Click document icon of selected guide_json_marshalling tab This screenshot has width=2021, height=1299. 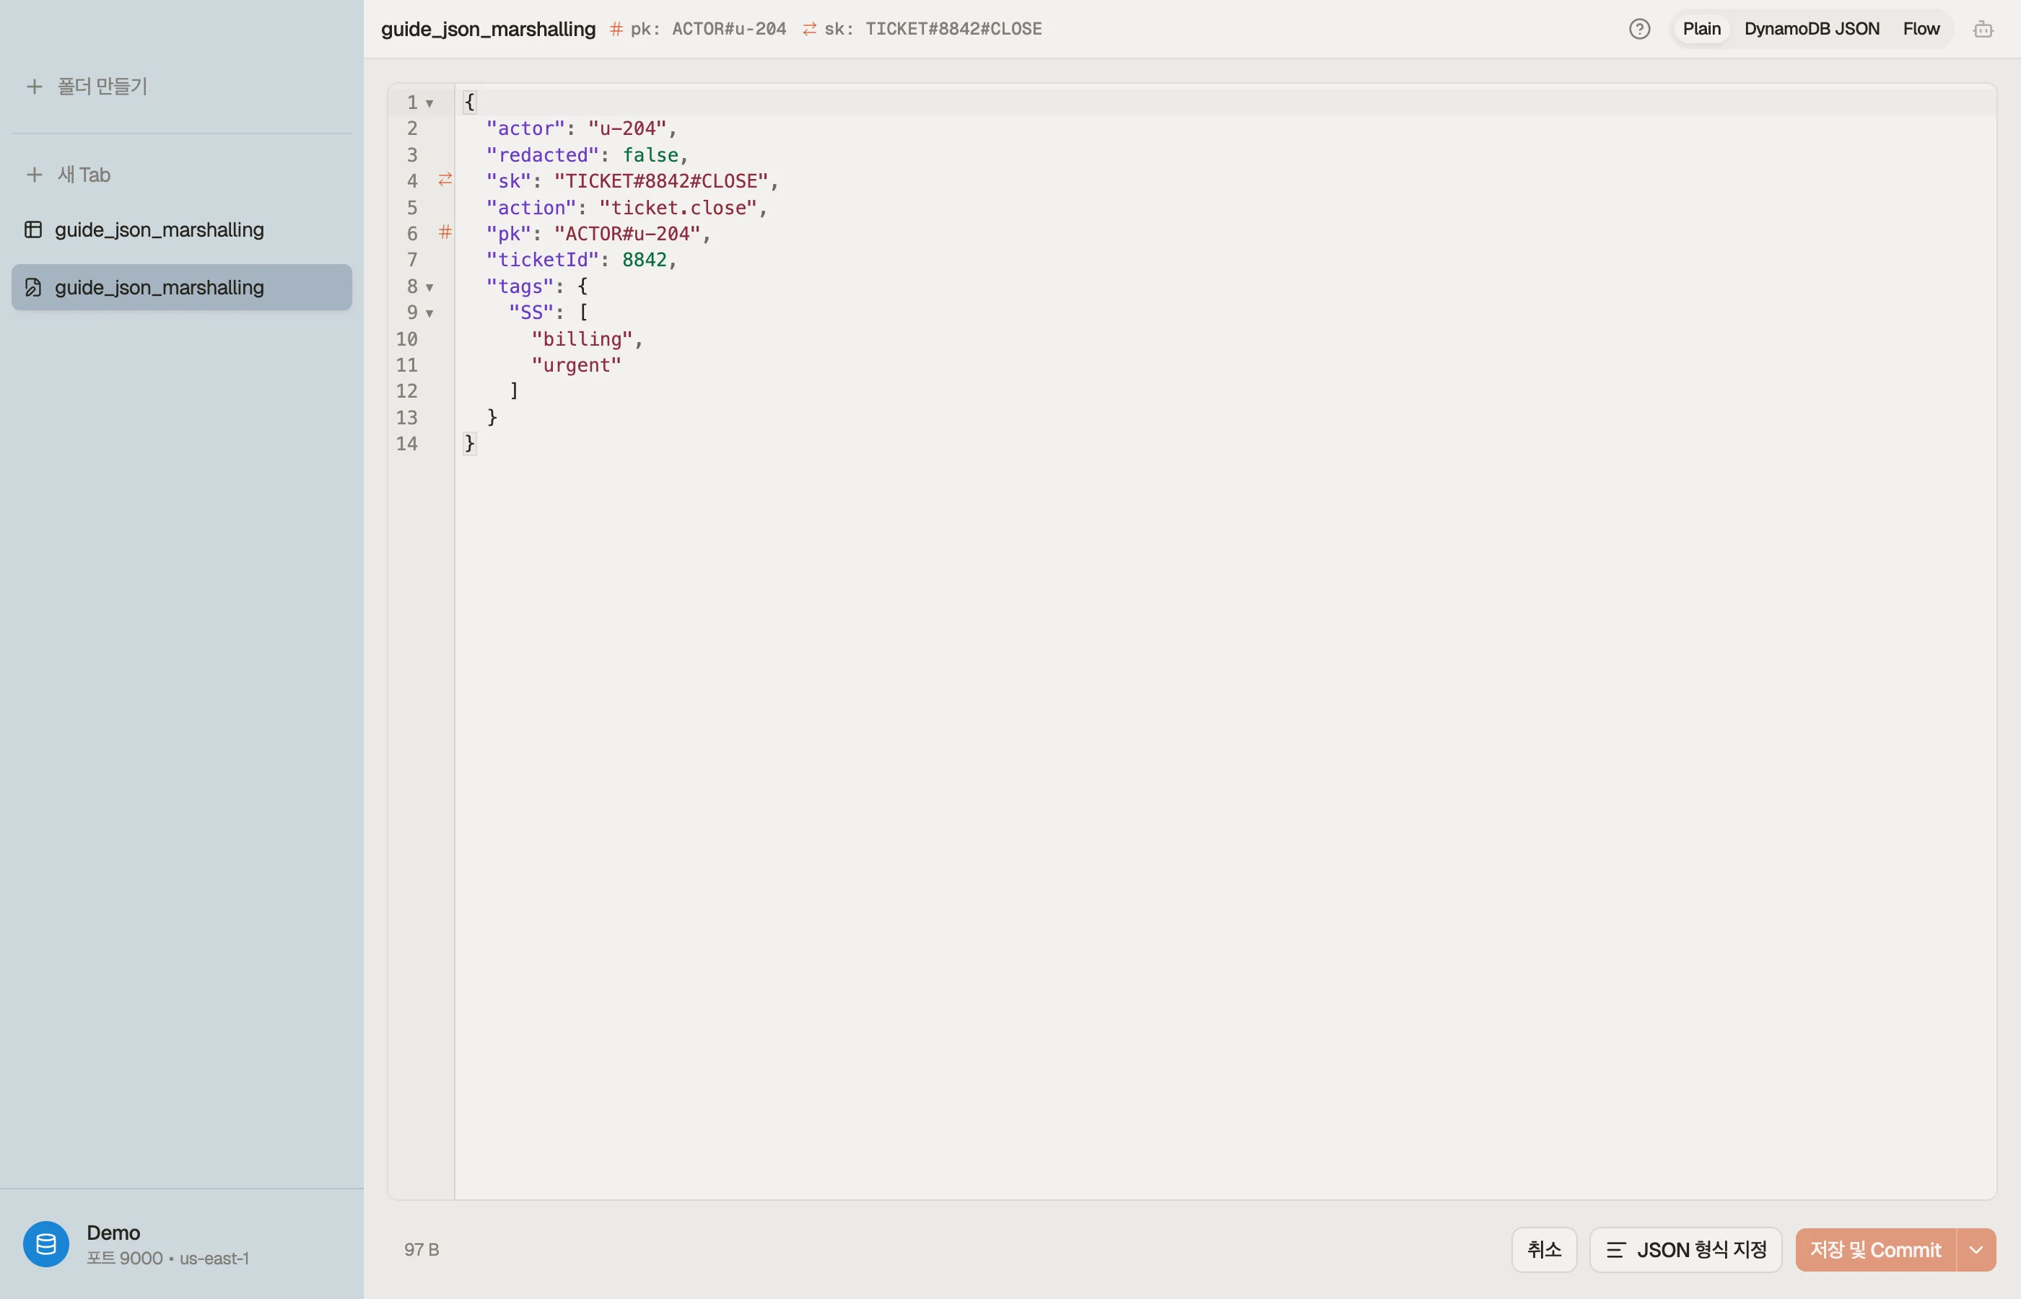[34, 288]
